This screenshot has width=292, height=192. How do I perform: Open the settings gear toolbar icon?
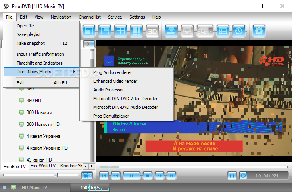(x=259, y=30)
